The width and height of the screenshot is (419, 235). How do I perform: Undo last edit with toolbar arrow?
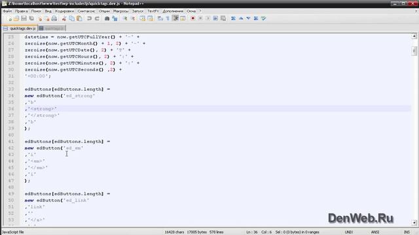click(89, 18)
